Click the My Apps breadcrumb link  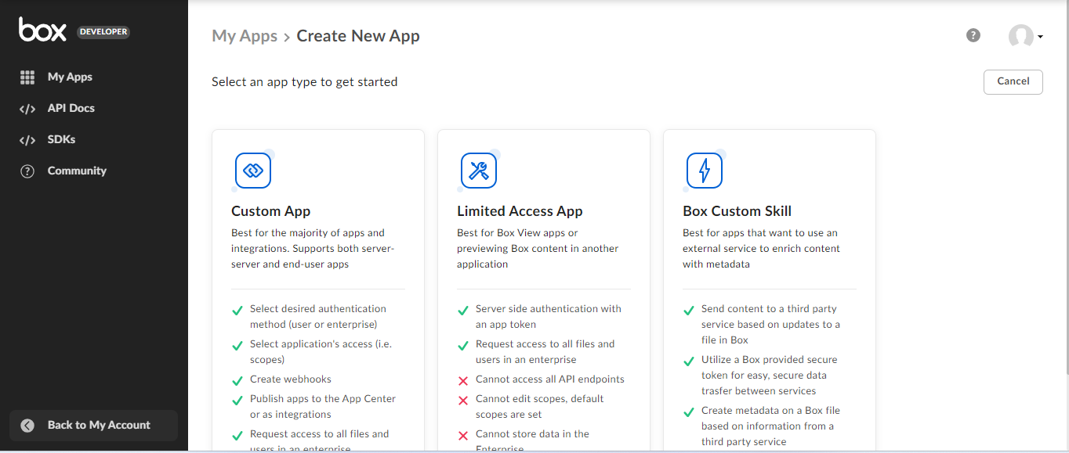click(x=245, y=36)
